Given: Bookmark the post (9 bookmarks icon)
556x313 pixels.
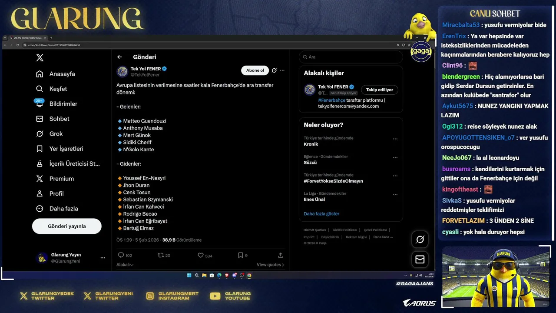Looking at the screenshot, I should pyautogui.click(x=242, y=255).
